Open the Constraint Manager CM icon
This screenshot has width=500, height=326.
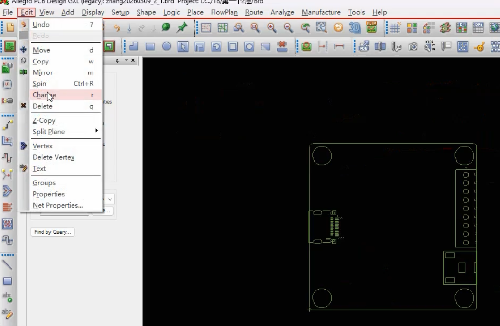462,27
